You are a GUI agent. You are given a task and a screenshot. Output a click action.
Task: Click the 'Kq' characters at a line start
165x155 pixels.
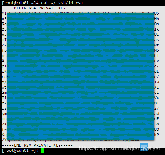[4, 135]
